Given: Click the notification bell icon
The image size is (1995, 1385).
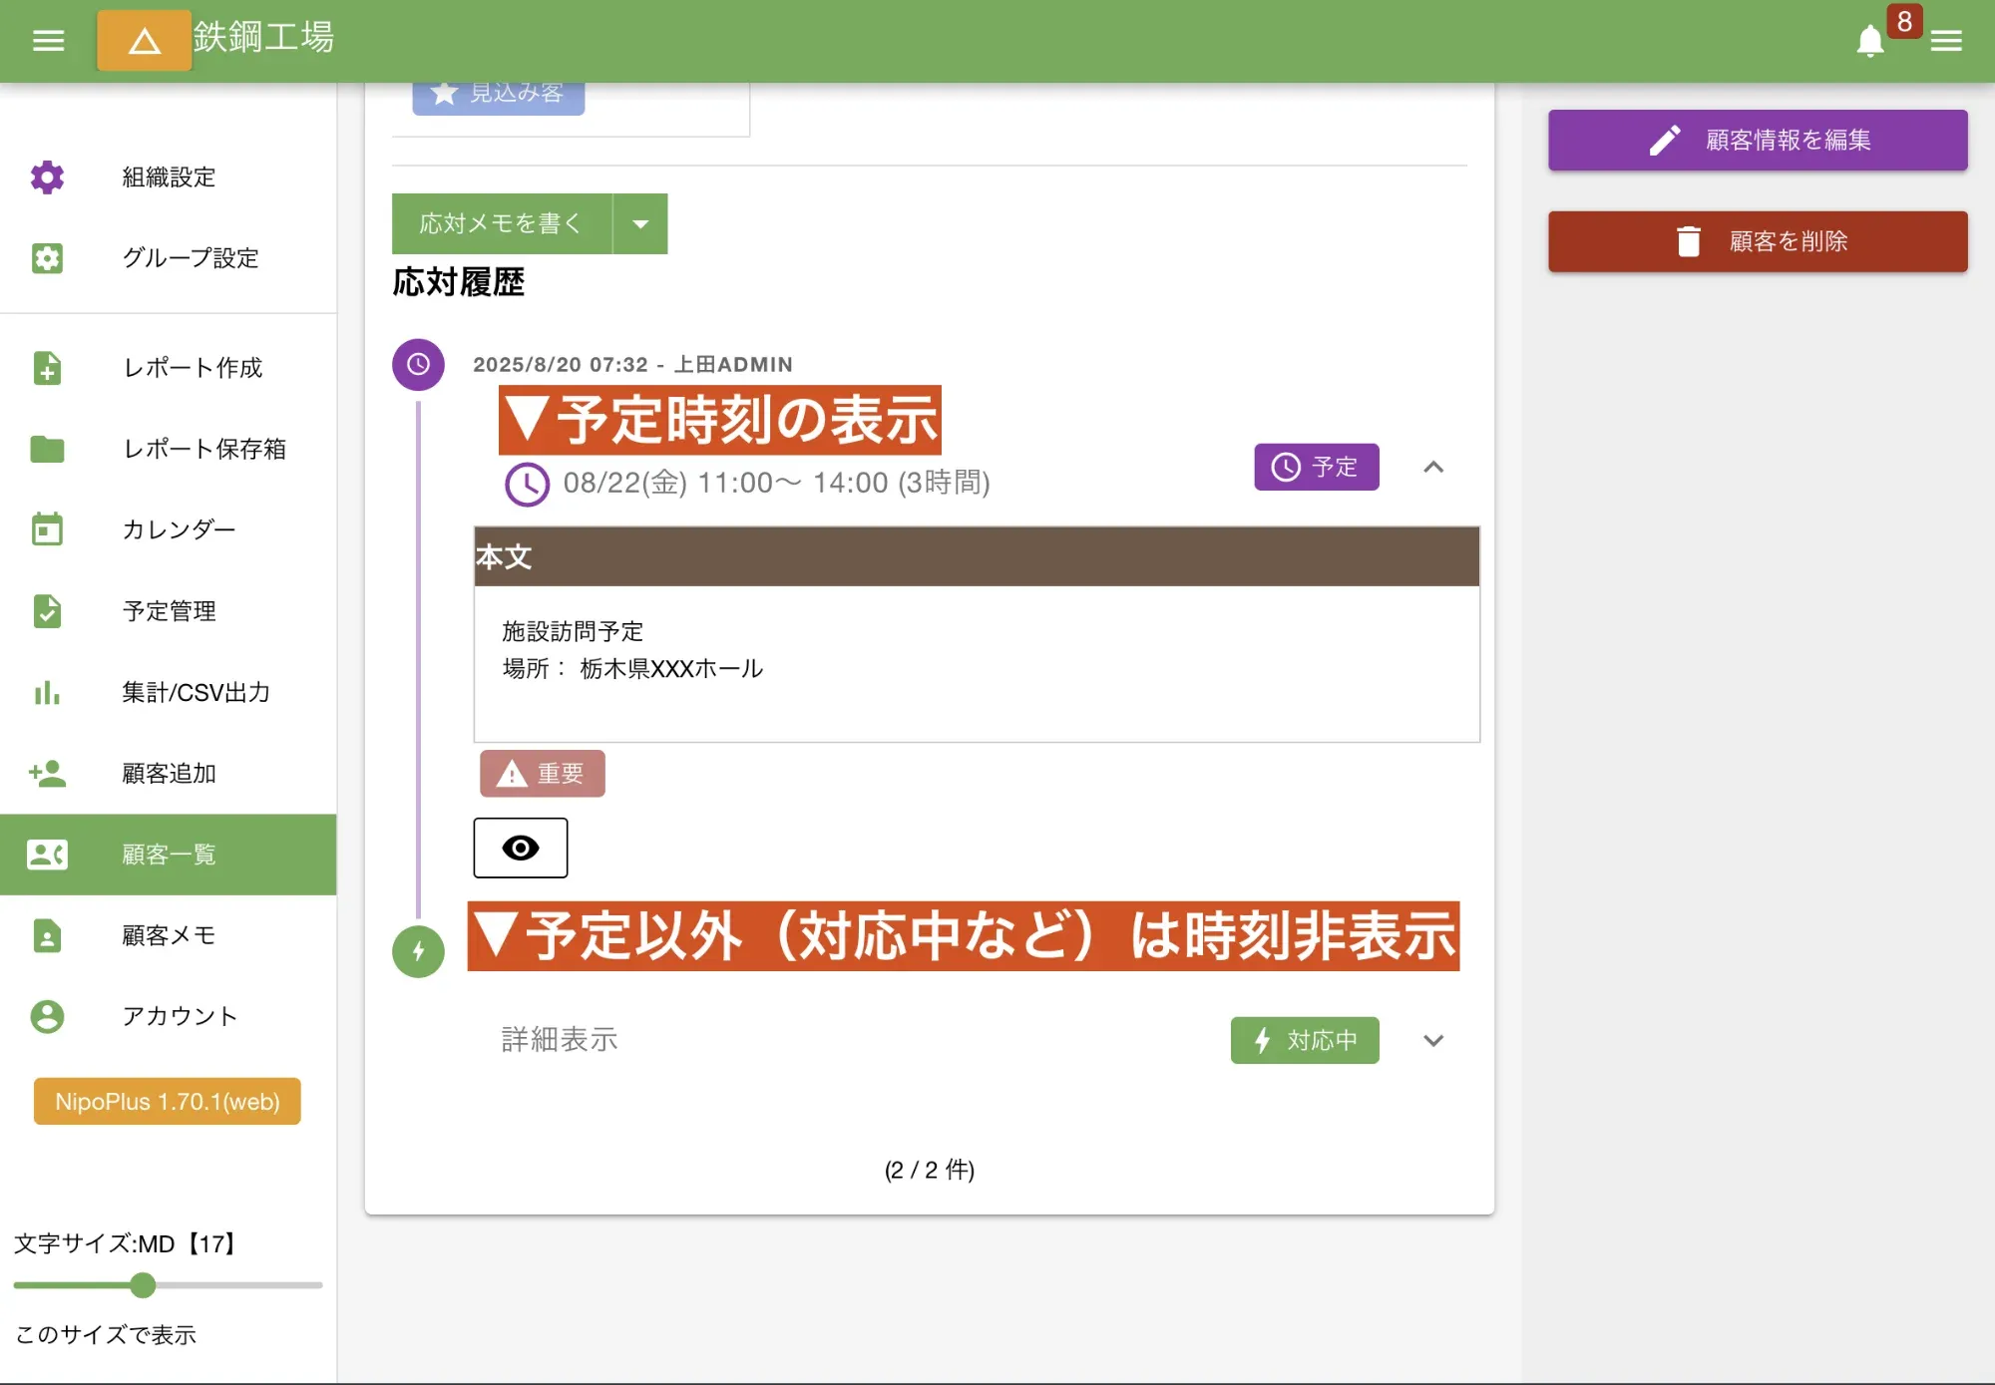Looking at the screenshot, I should tap(1869, 41).
